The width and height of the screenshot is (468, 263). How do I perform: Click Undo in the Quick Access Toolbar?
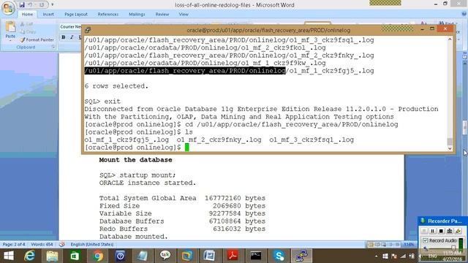pos(30,5)
